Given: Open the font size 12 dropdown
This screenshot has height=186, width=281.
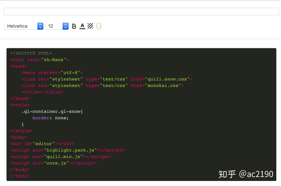Looking at the screenshot, I should [57, 26].
